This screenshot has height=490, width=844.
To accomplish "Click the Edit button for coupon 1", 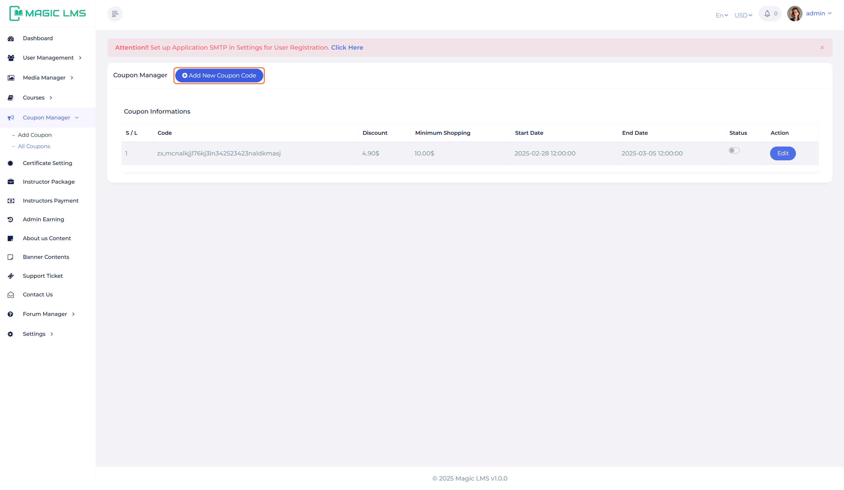I will pyautogui.click(x=783, y=153).
